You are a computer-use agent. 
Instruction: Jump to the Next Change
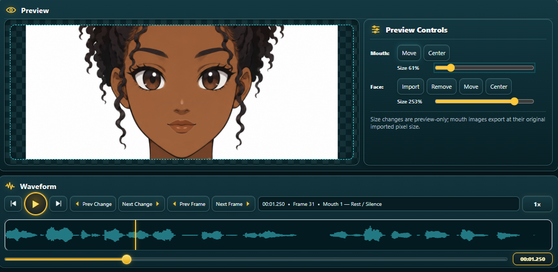click(141, 204)
